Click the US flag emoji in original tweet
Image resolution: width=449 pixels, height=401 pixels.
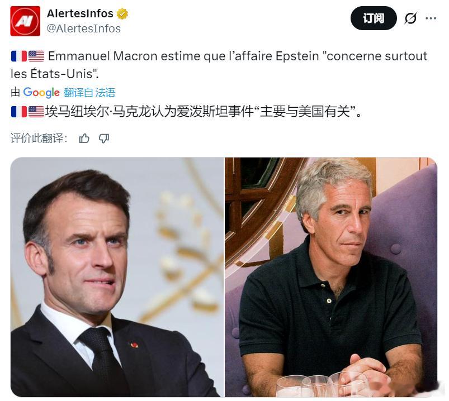(x=36, y=56)
